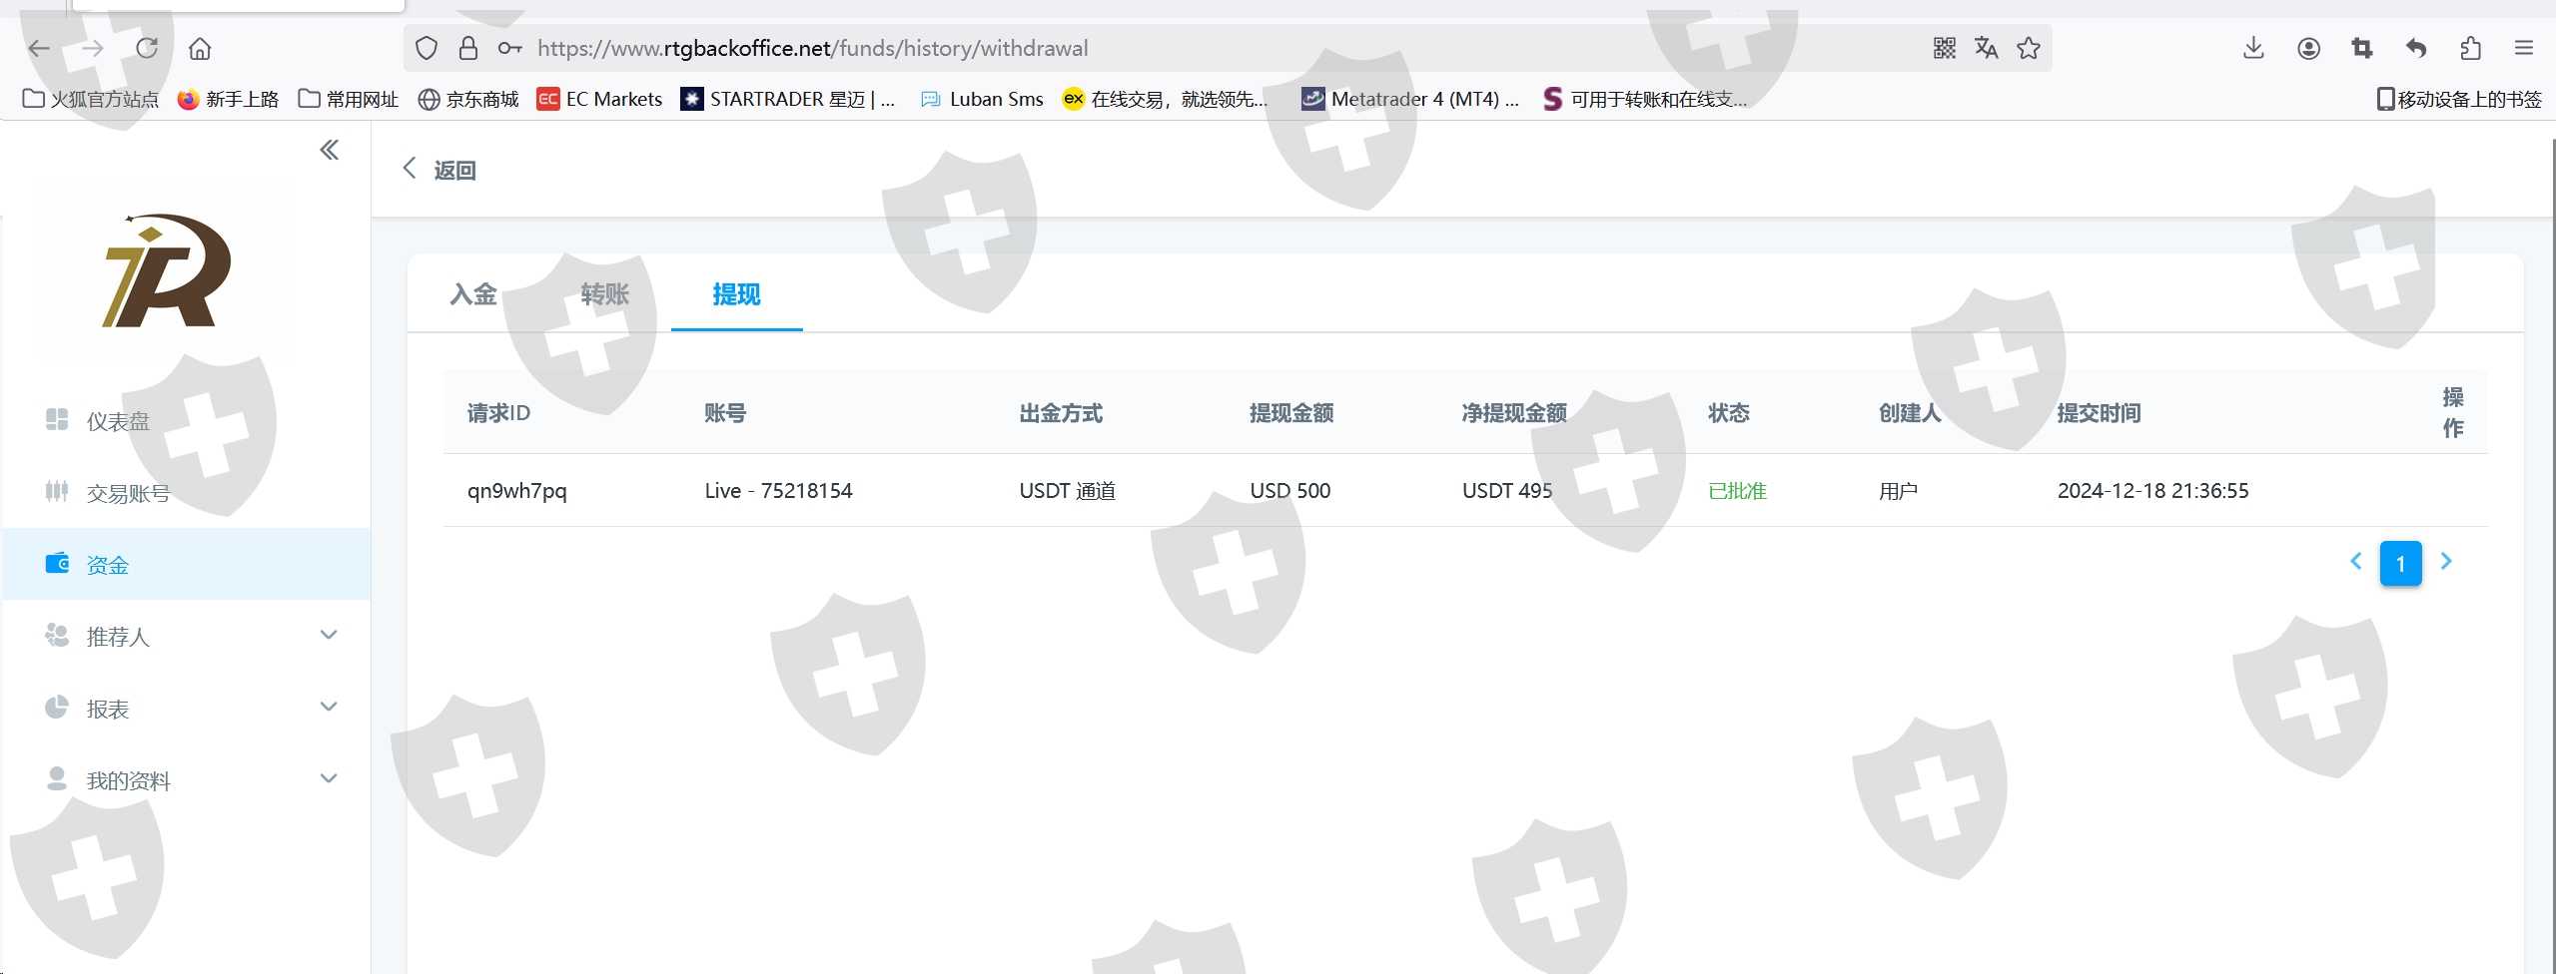Screen dimensions: 2556x974
Task: Click the screenshot crop icon
Action: tap(2362, 48)
